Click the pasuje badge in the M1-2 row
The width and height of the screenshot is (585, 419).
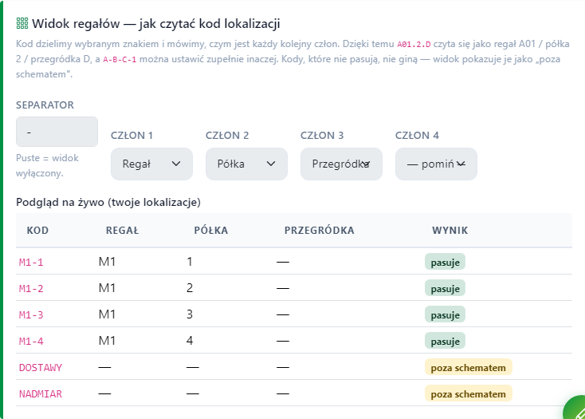tap(445, 289)
